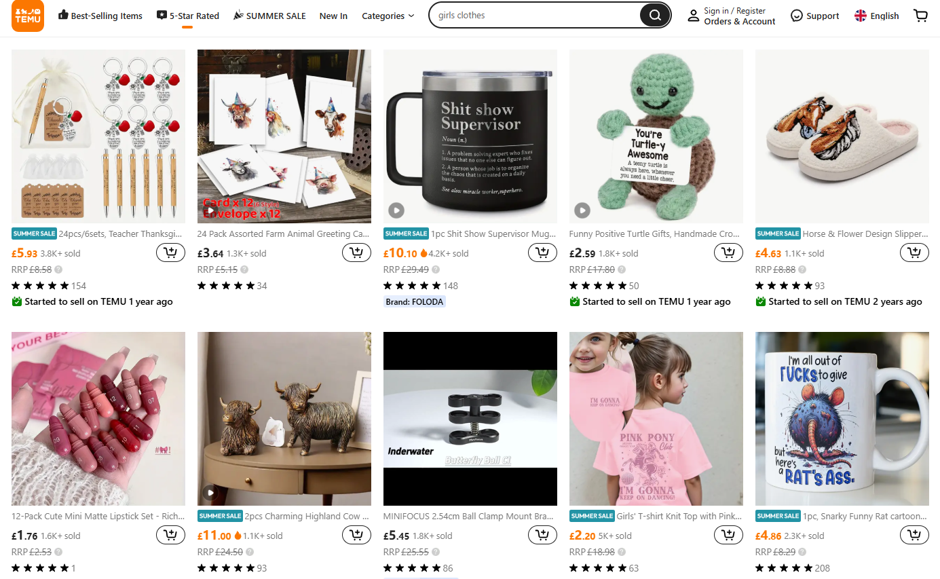Screen dimensions: 940x579
Task: Open the English language selector
Action: coord(877,16)
